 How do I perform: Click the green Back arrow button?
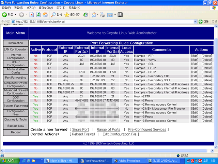pos(4,15)
